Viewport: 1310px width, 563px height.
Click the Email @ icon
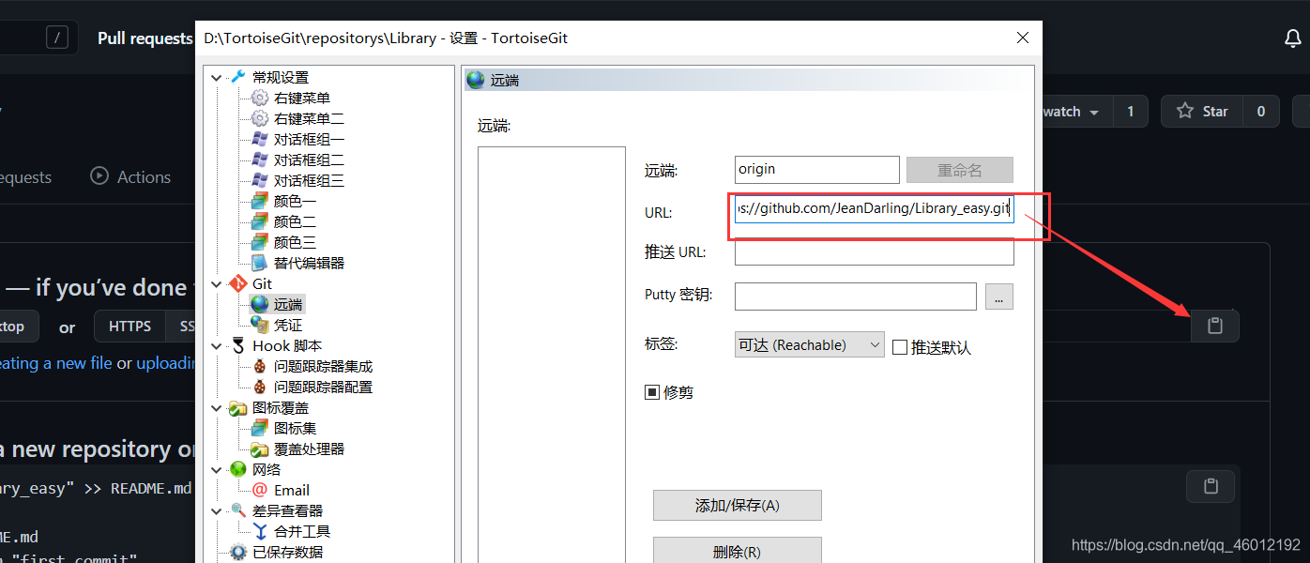pyautogui.click(x=259, y=490)
